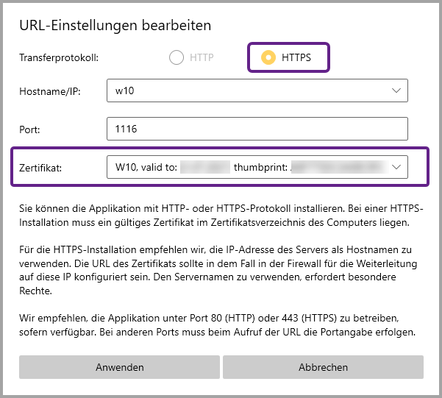Select the HTTPS radio button

click(x=269, y=57)
